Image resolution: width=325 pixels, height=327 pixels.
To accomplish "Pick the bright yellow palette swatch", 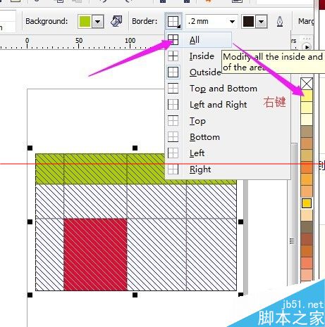I will (x=307, y=96).
